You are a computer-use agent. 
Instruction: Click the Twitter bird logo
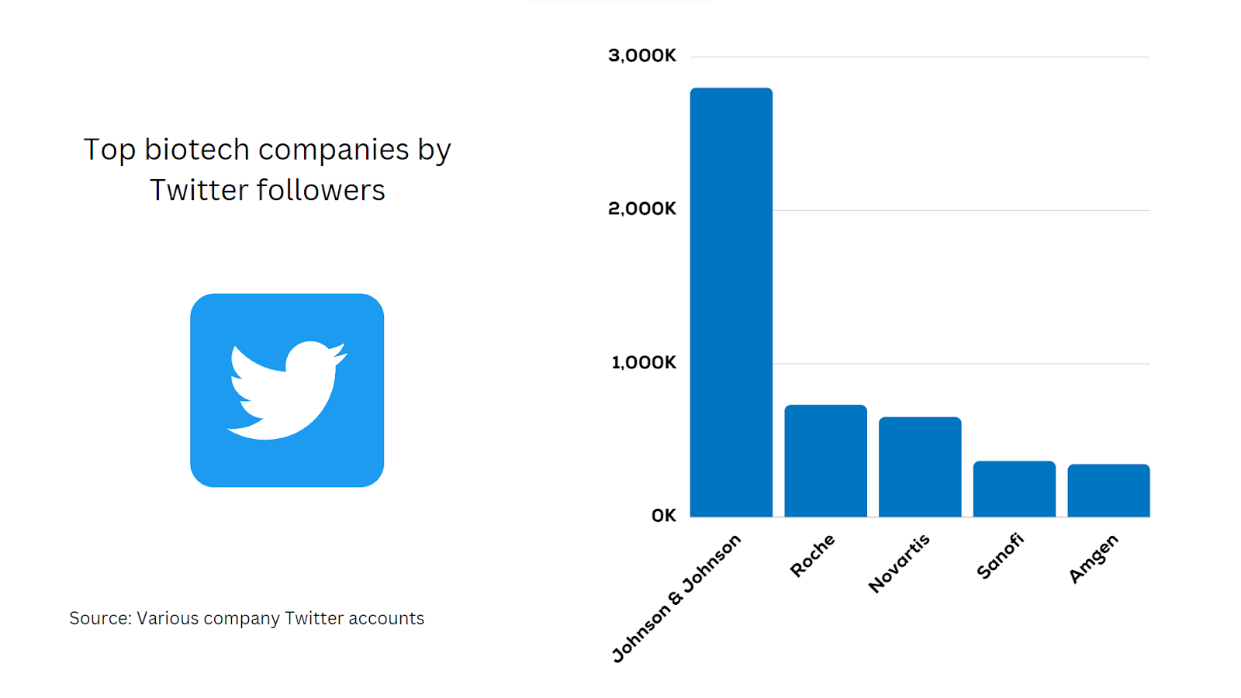tap(287, 390)
